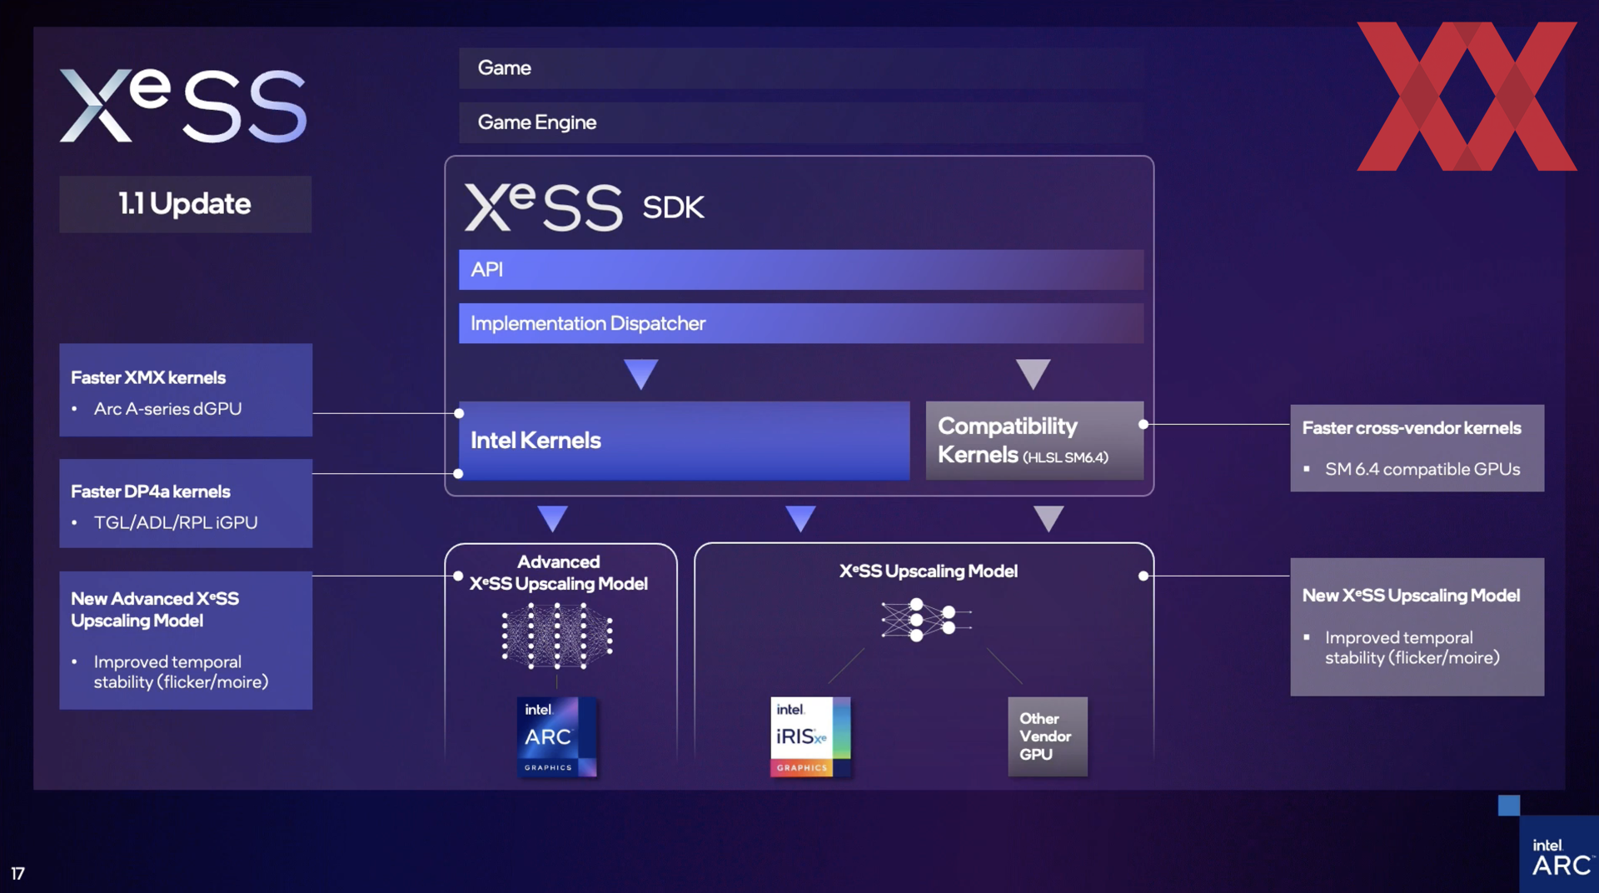Click the dense Advanced model neural network graphic
Viewport: 1599px width, 893px height.
tap(557, 636)
